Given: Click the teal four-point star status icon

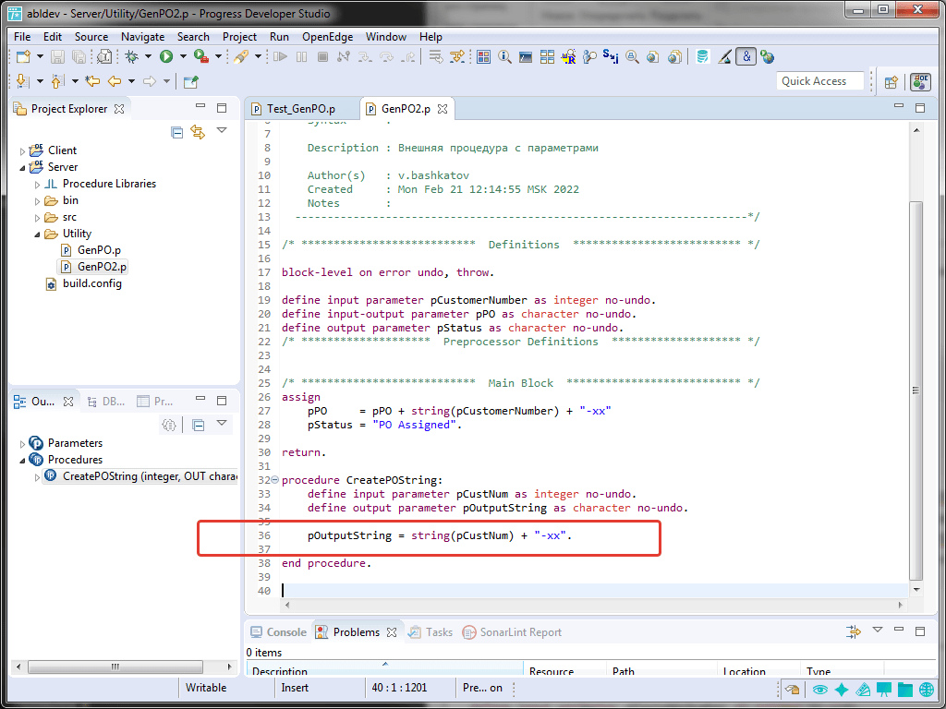Looking at the screenshot, I should pos(841,689).
